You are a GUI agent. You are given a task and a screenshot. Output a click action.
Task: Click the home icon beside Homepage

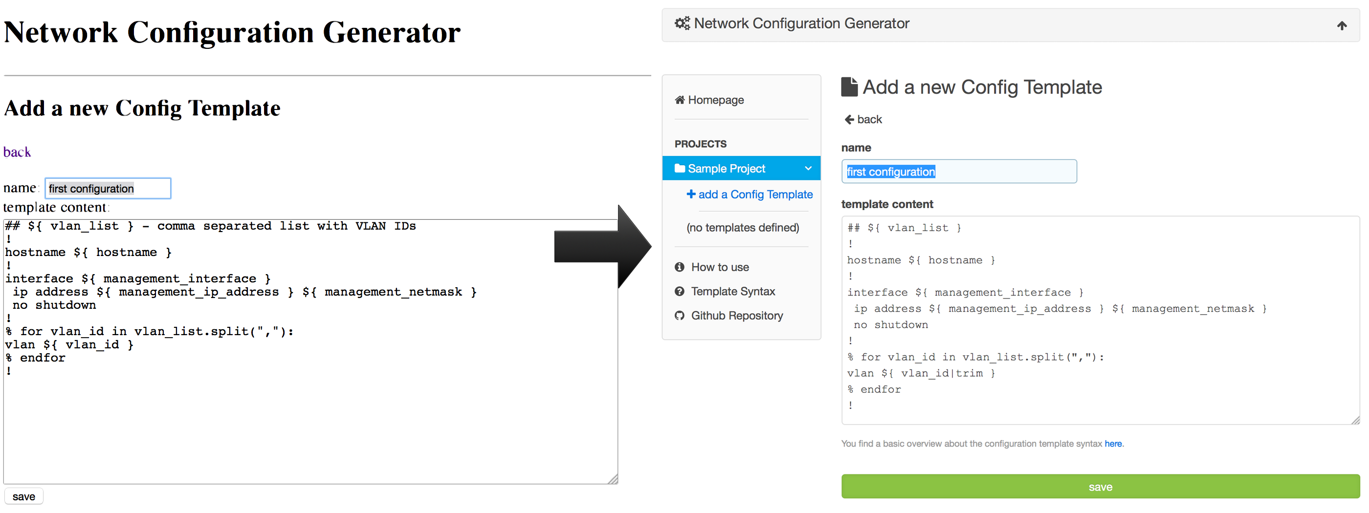tap(679, 100)
